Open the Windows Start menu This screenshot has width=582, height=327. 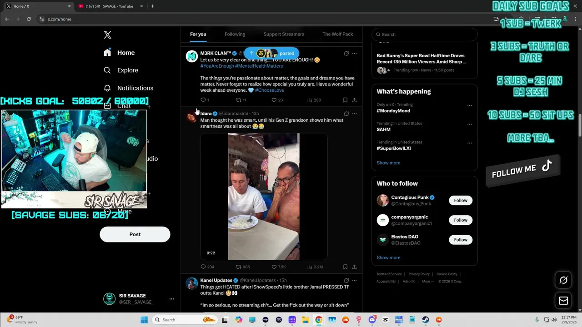(144, 320)
